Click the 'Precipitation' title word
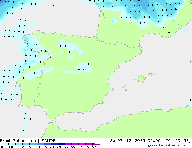Viewport: 192px width, 148px height. (13, 141)
